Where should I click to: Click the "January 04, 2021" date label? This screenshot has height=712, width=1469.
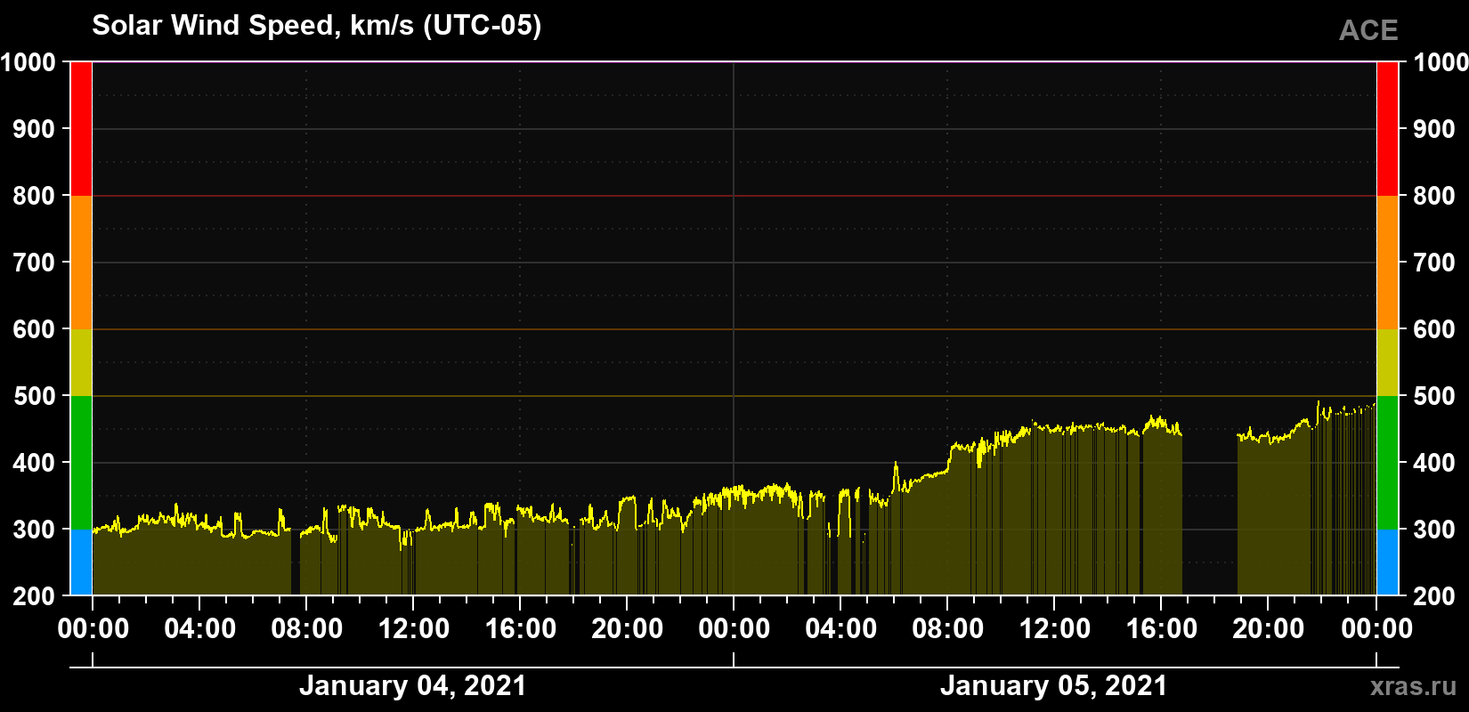413,685
